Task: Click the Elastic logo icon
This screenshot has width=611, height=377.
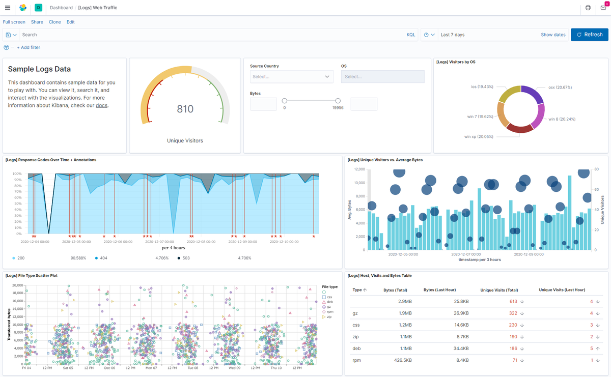Action: 23,8
